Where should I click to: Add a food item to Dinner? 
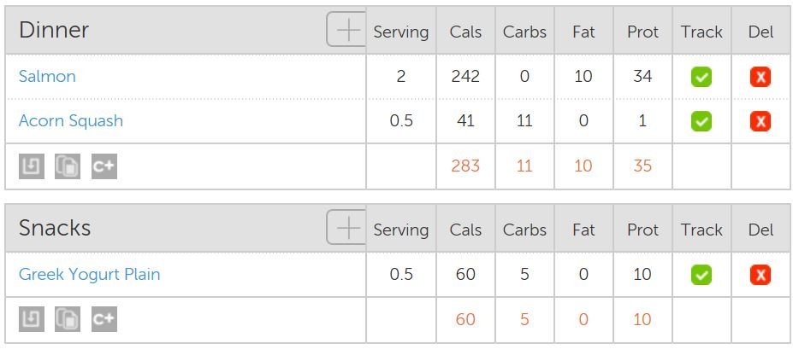click(347, 30)
